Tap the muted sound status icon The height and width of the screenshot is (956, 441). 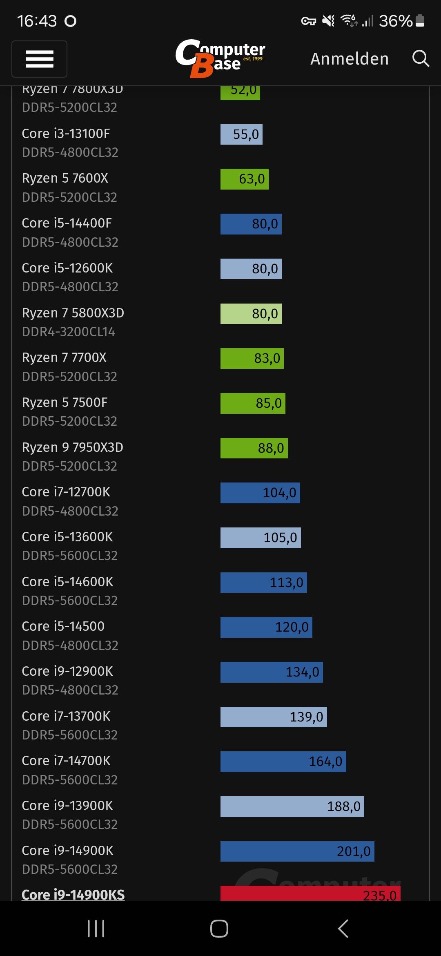tap(328, 21)
